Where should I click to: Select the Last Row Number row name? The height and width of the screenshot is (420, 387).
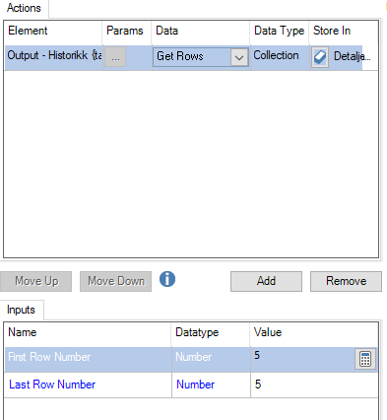point(88,385)
